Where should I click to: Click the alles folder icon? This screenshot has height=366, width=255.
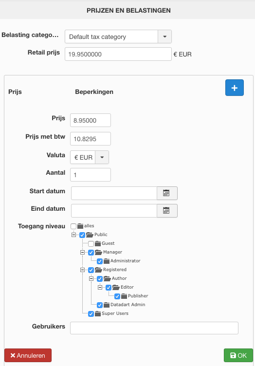80,226
